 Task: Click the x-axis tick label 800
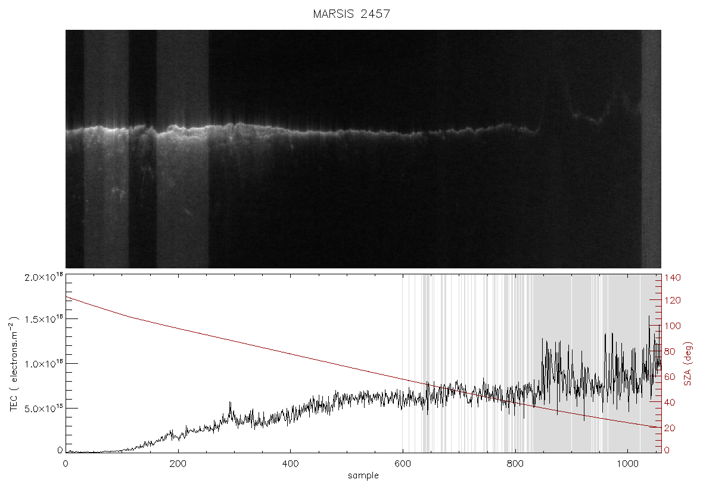pyautogui.click(x=515, y=463)
